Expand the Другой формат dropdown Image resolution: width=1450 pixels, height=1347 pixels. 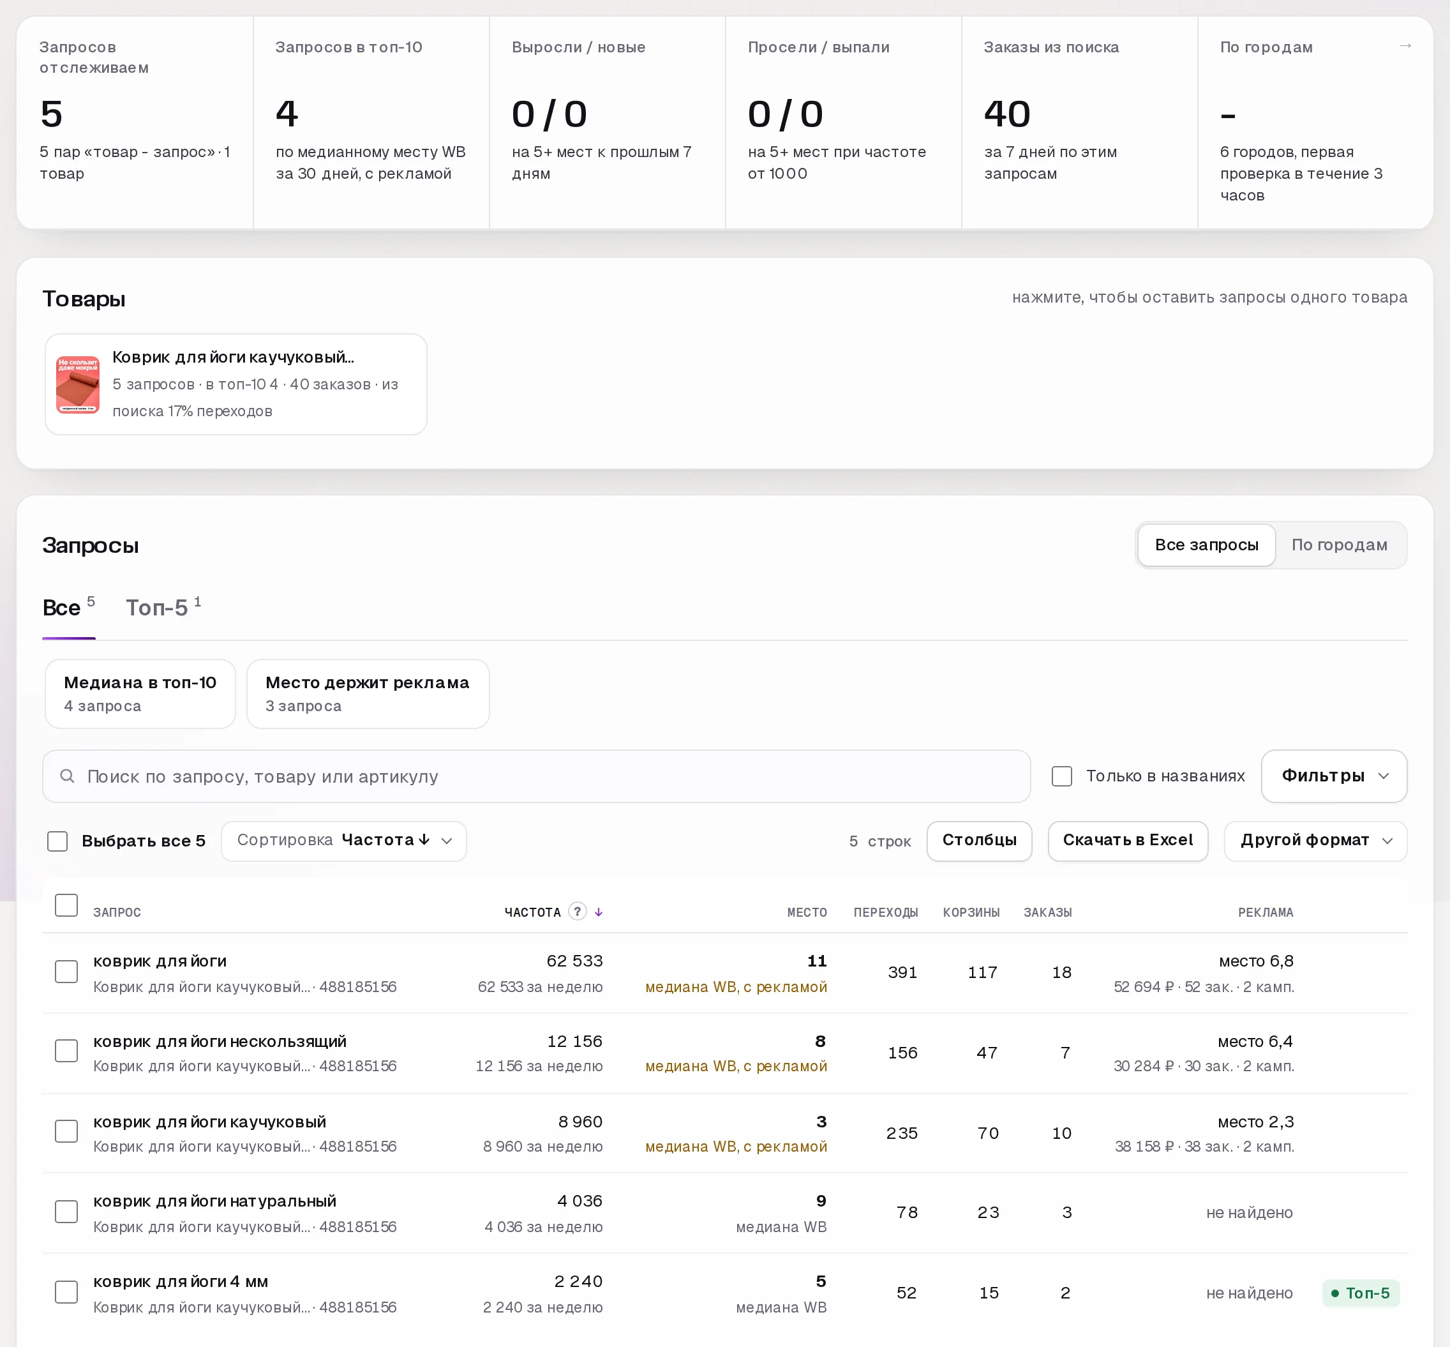click(1315, 840)
